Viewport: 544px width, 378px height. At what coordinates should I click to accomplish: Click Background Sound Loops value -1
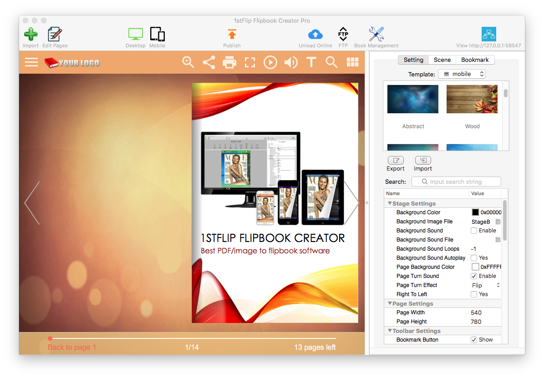(x=473, y=249)
